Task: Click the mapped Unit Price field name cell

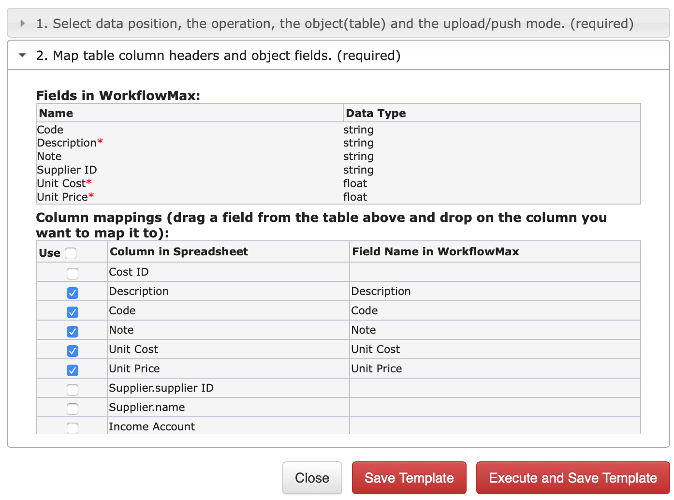Action: [x=495, y=368]
